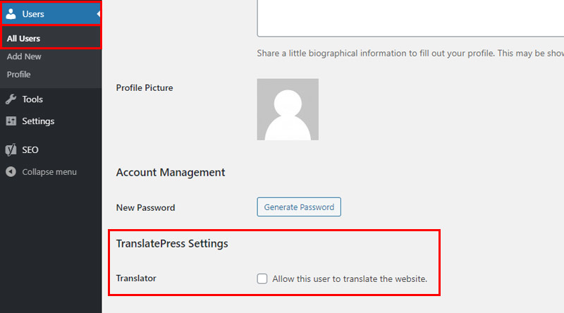
Task: Click the Tools wrench icon
Action: pos(11,99)
